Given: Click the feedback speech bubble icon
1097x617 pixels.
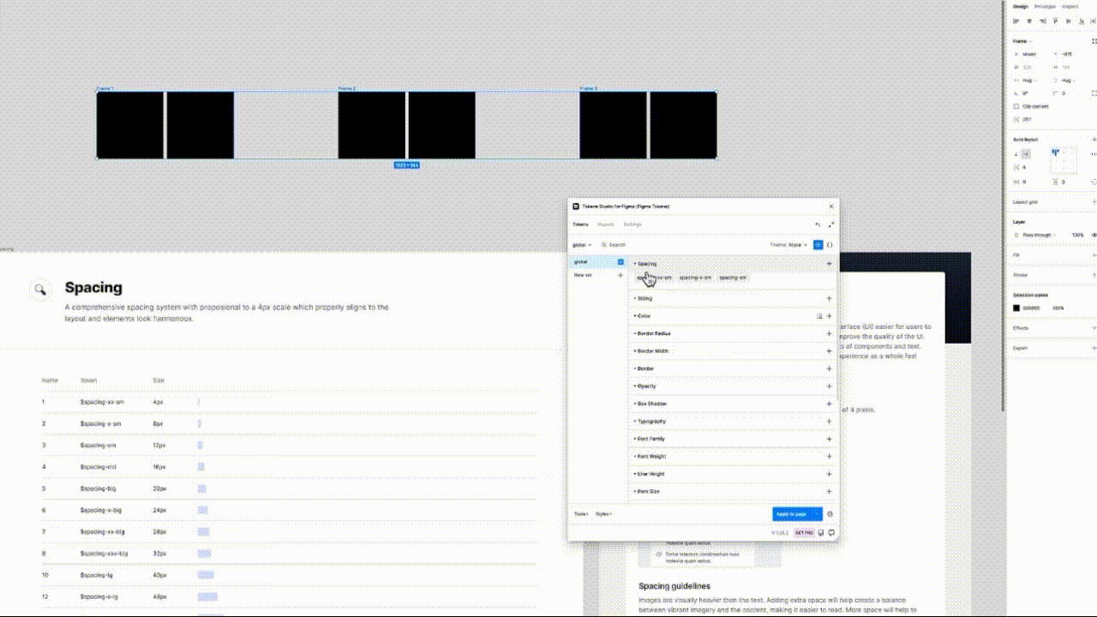Looking at the screenshot, I should [x=830, y=532].
